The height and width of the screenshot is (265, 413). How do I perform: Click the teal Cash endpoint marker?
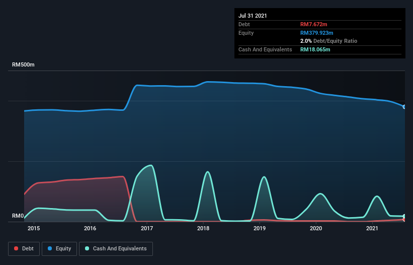click(x=404, y=216)
